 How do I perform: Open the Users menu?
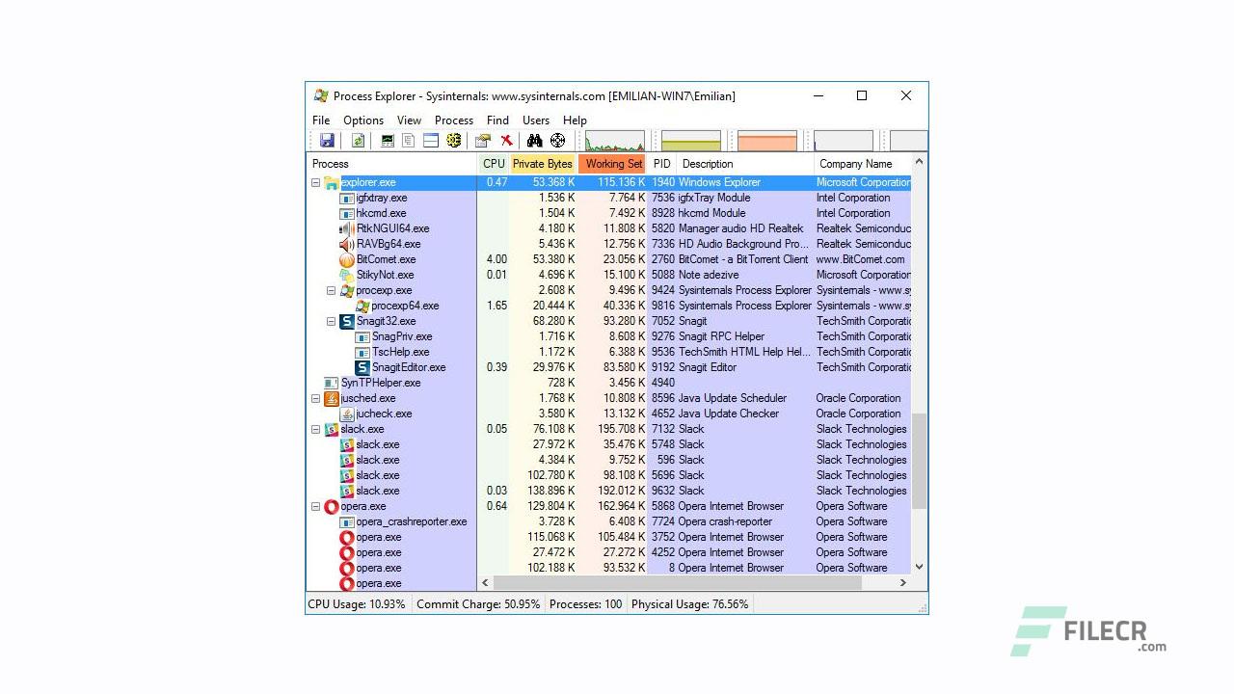pyautogui.click(x=536, y=120)
